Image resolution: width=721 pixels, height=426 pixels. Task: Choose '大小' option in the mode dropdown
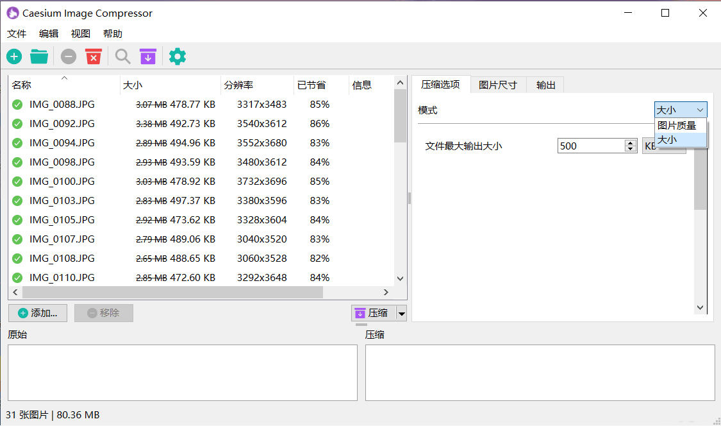pos(667,139)
